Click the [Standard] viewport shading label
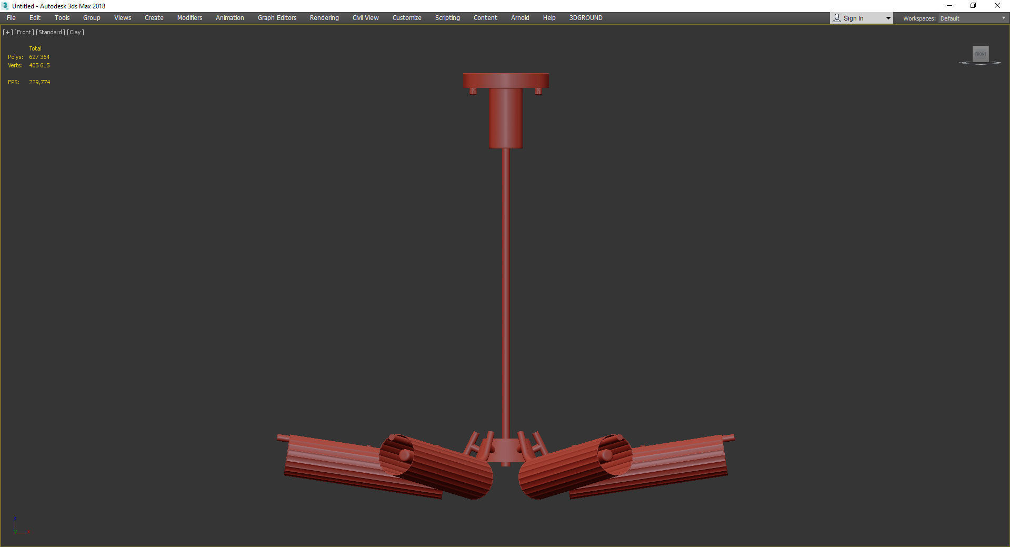Screen dimensions: 1010x547 point(51,32)
